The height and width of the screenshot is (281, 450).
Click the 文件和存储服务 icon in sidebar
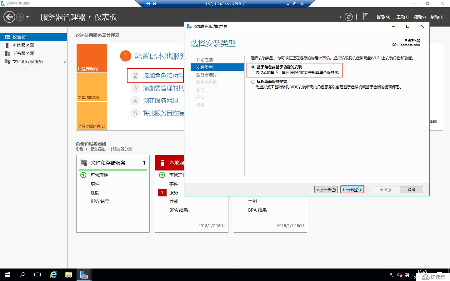(x=7, y=62)
